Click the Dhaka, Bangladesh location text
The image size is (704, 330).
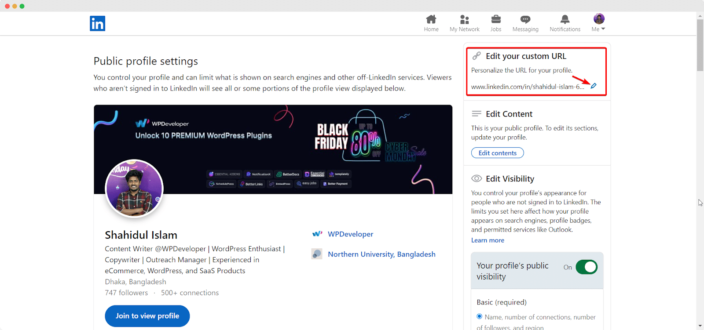pyautogui.click(x=136, y=282)
